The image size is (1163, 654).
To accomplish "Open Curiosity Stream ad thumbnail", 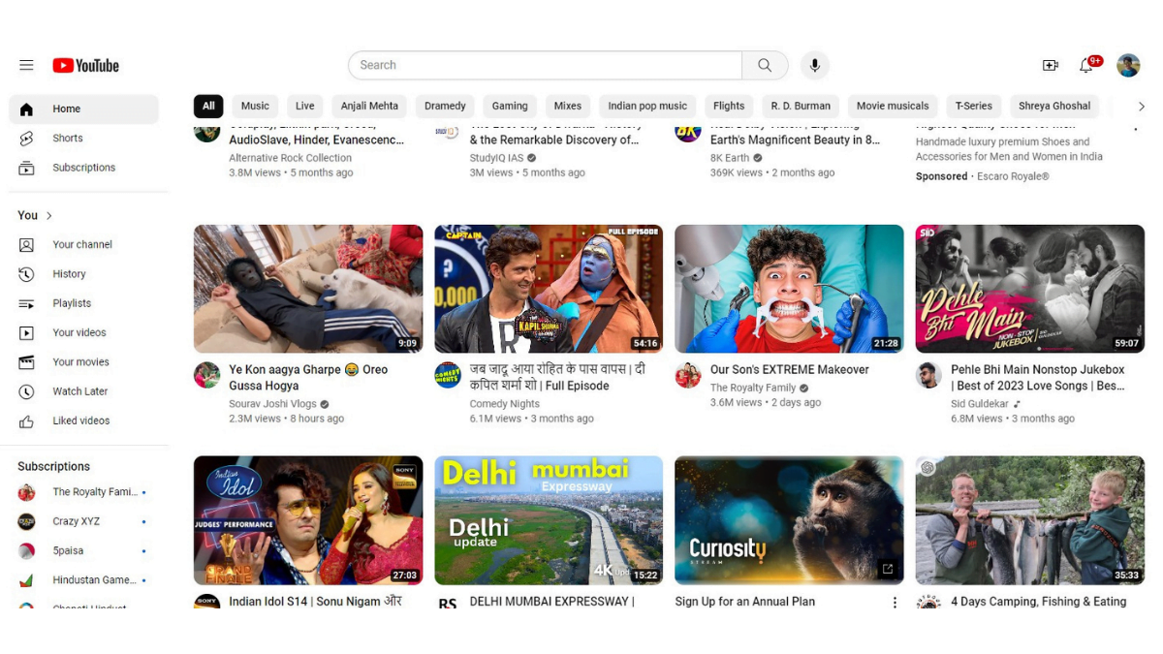I will 789,520.
